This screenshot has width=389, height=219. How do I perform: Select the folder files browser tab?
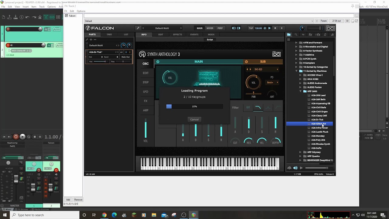[289, 35]
